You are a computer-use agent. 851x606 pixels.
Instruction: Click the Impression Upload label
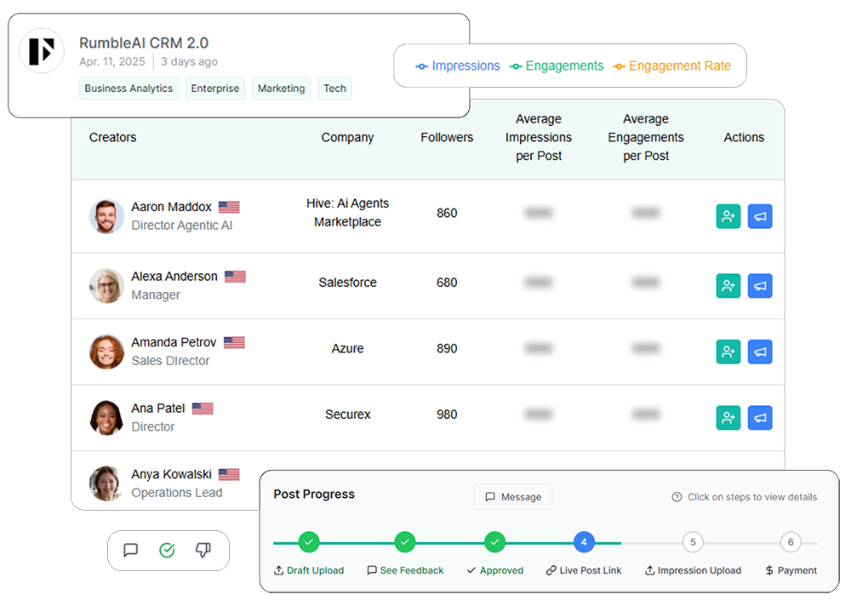tap(700, 570)
